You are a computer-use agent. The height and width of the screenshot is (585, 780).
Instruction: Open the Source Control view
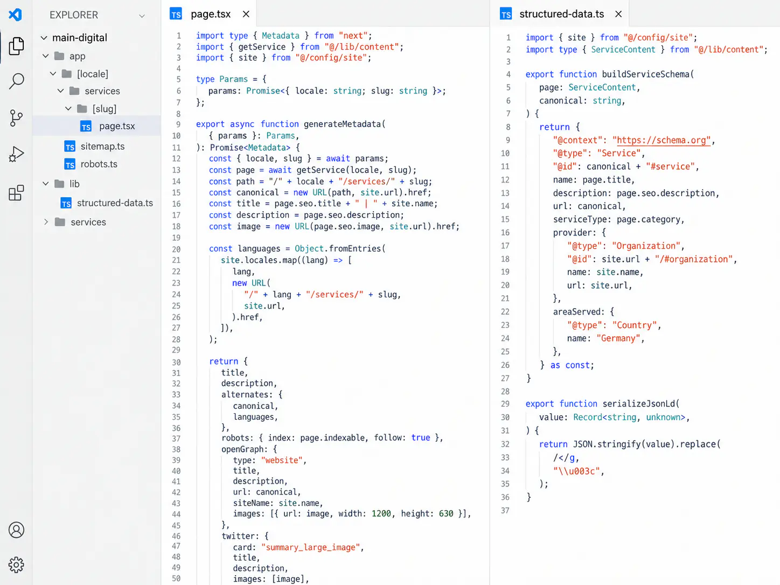click(16, 118)
